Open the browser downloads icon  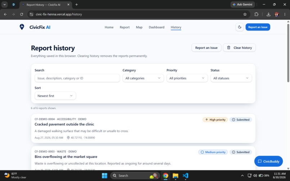click(268, 14)
